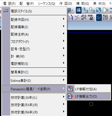Click the two green squares toolbar icon

click(x=85, y=10)
